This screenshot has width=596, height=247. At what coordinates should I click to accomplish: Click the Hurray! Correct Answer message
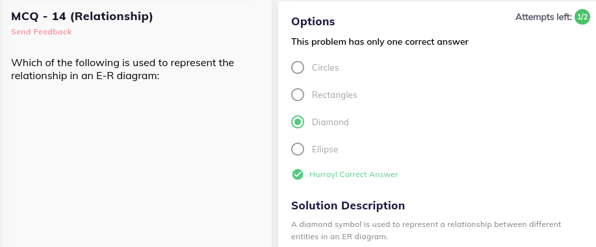click(x=354, y=174)
